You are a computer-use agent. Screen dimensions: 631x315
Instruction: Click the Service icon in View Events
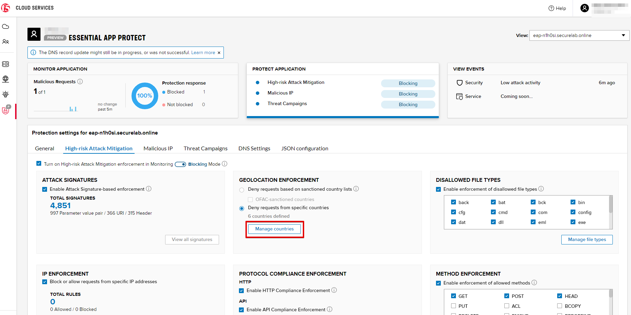click(x=459, y=97)
